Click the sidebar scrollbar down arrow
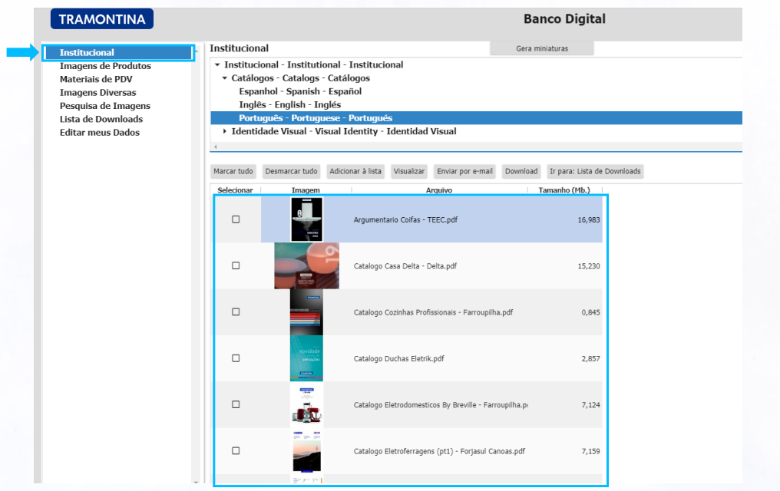Viewport: 780px width, 491px height. pyautogui.click(x=196, y=481)
